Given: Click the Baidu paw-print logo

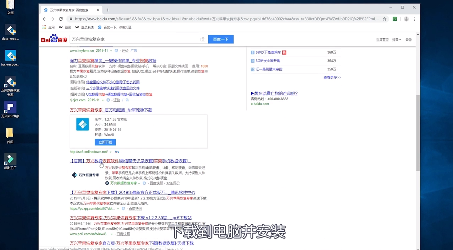Looking at the screenshot, I should [x=54, y=39].
